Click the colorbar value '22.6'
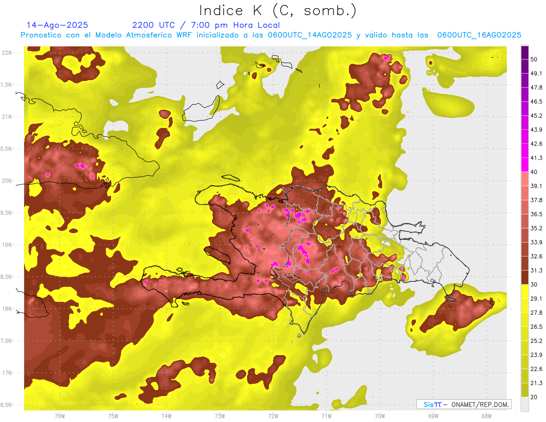The width and height of the screenshot is (546, 422). click(536, 369)
